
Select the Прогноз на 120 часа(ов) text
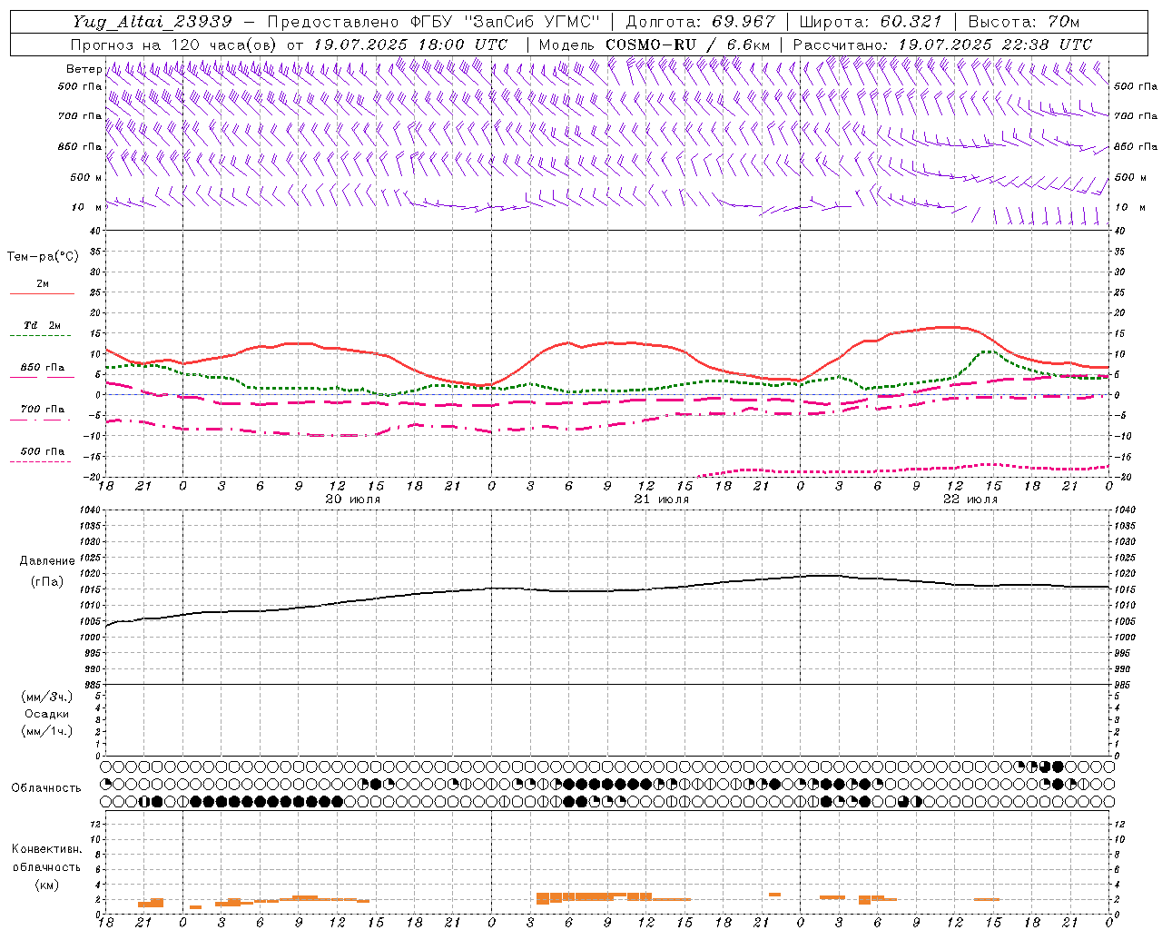(x=174, y=45)
